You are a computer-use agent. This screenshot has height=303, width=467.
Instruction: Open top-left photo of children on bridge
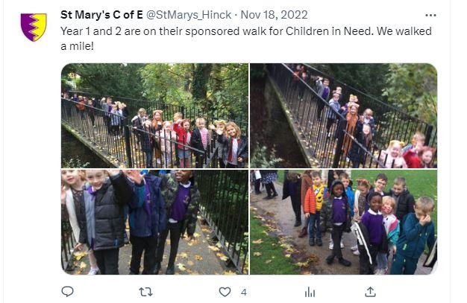(154, 115)
